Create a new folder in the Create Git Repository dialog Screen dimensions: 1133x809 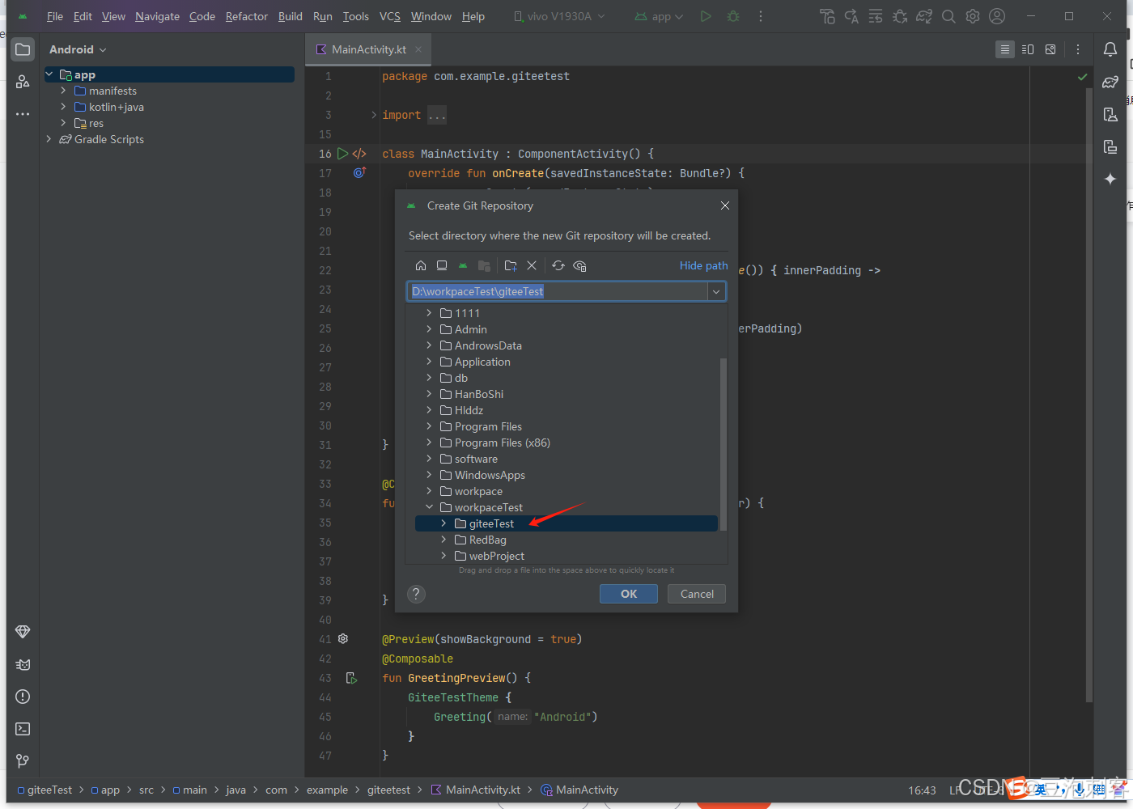(510, 265)
